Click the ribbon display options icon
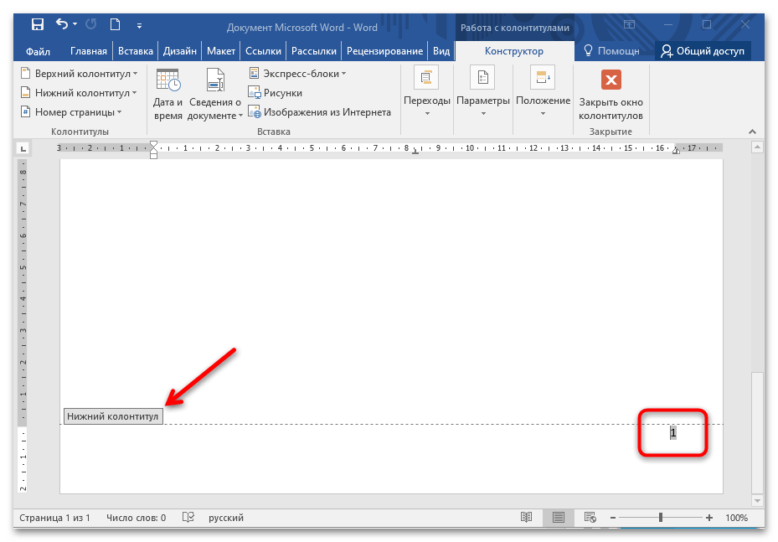The height and width of the screenshot is (542, 778). click(x=629, y=23)
